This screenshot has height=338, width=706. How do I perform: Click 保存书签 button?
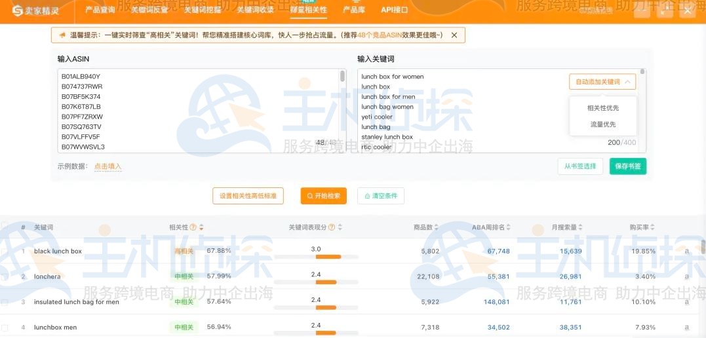point(628,166)
